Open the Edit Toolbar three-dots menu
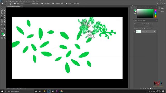Screen dimensions: 166x93 (5, 31)
